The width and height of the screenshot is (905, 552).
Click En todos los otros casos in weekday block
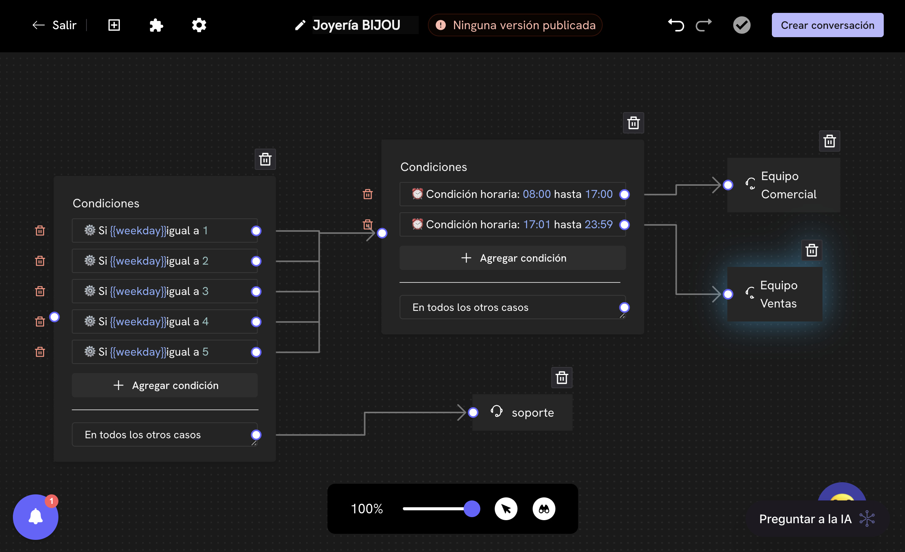click(165, 434)
